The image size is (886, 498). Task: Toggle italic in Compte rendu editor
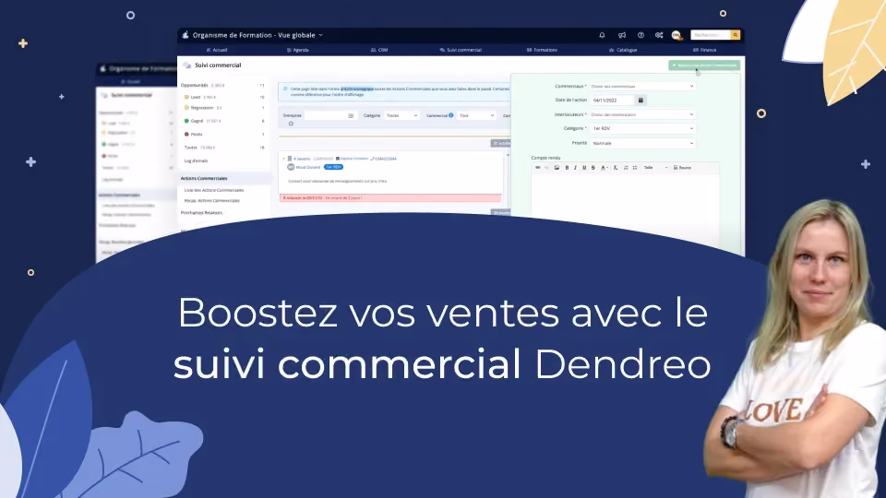575,168
